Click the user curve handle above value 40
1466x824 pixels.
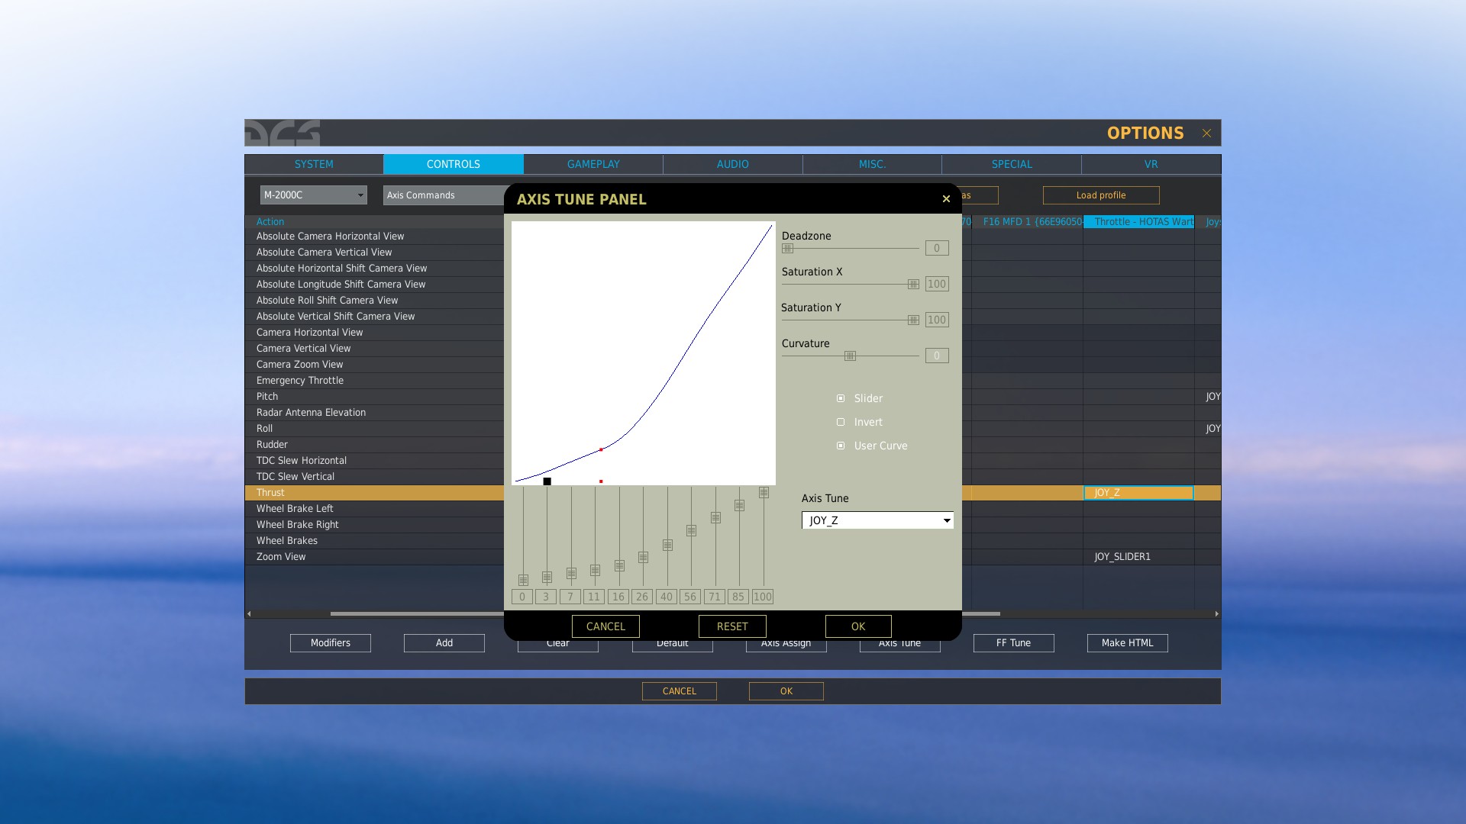667,546
